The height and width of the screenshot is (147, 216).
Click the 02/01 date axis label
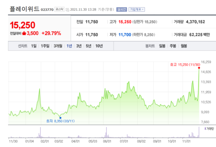tap(45, 141)
